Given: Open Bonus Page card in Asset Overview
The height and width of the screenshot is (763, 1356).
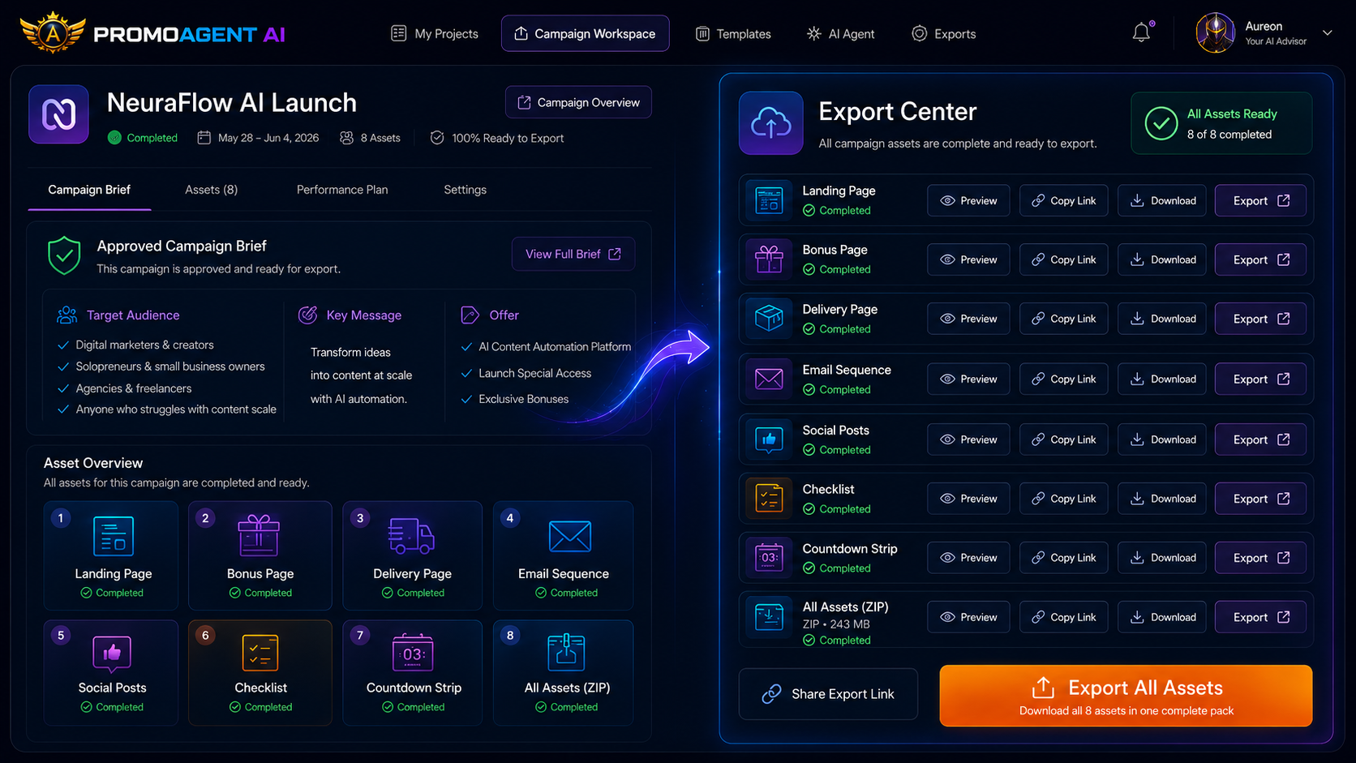Looking at the screenshot, I should pos(260,556).
